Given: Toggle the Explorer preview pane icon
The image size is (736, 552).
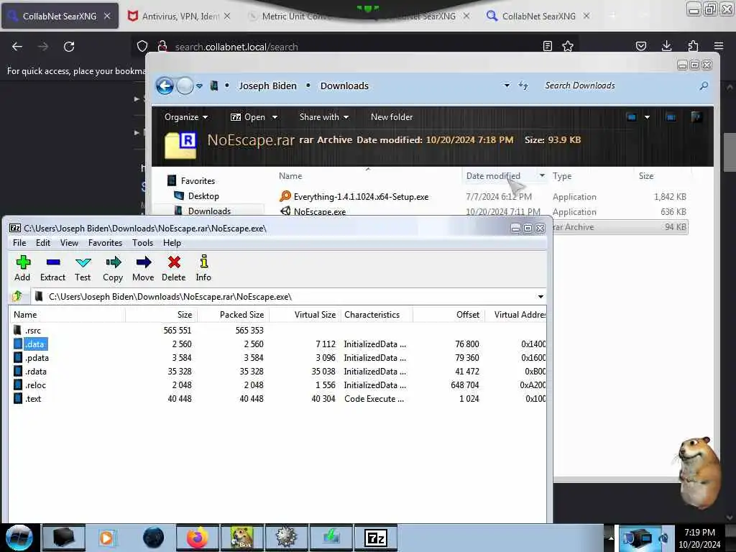Looking at the screenshot, I should (671, 117).
